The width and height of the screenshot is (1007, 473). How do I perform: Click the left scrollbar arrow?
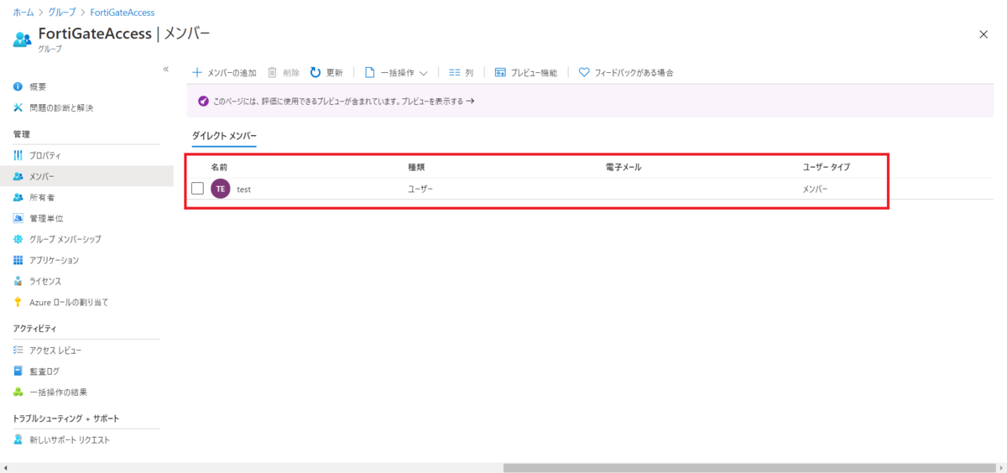[x=5, y=467]
